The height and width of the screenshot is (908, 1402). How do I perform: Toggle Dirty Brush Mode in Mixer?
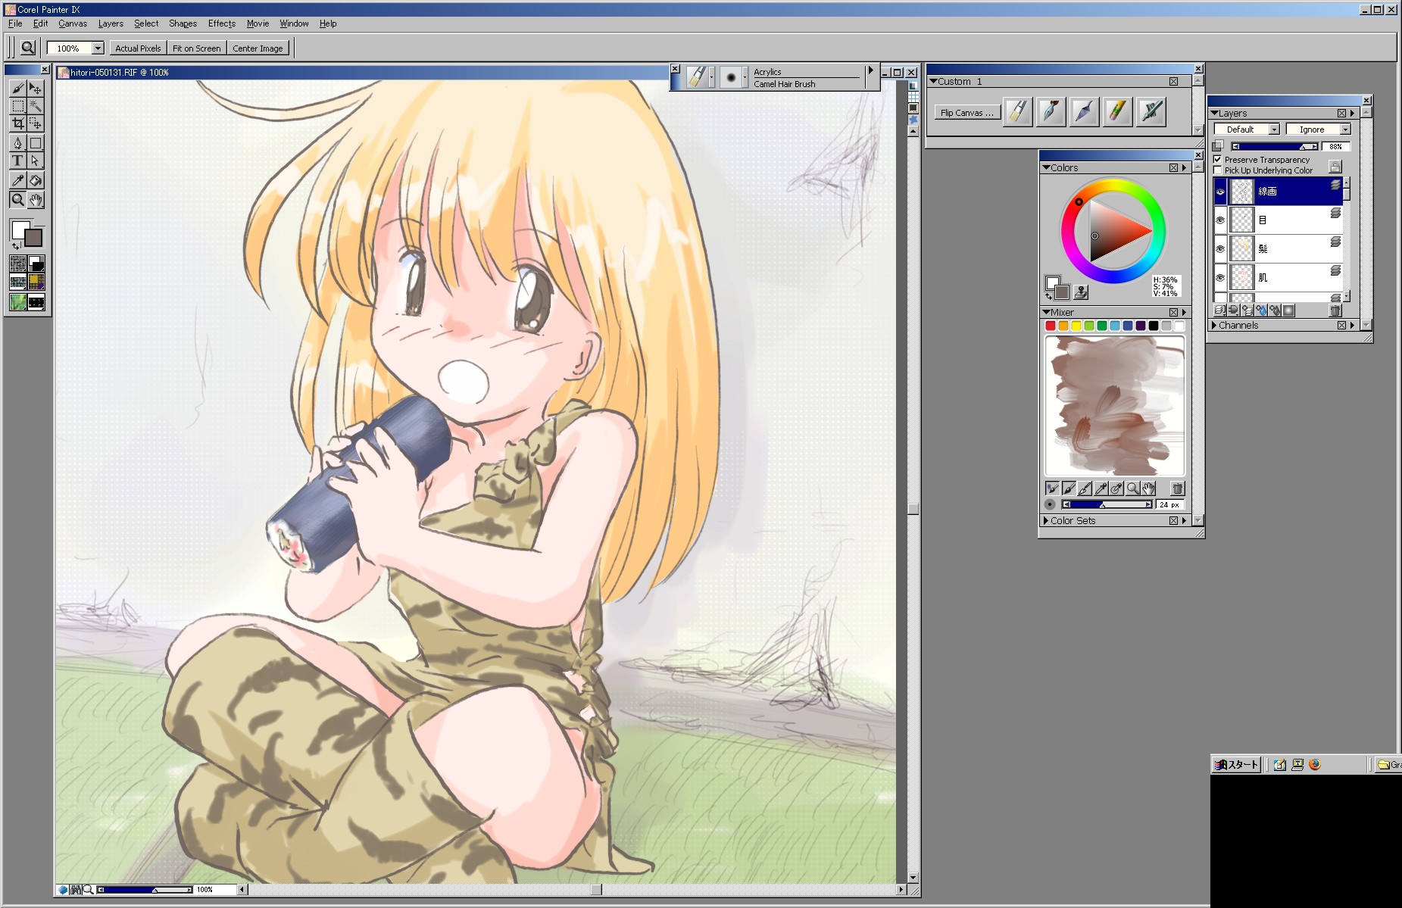[1051, 488]
